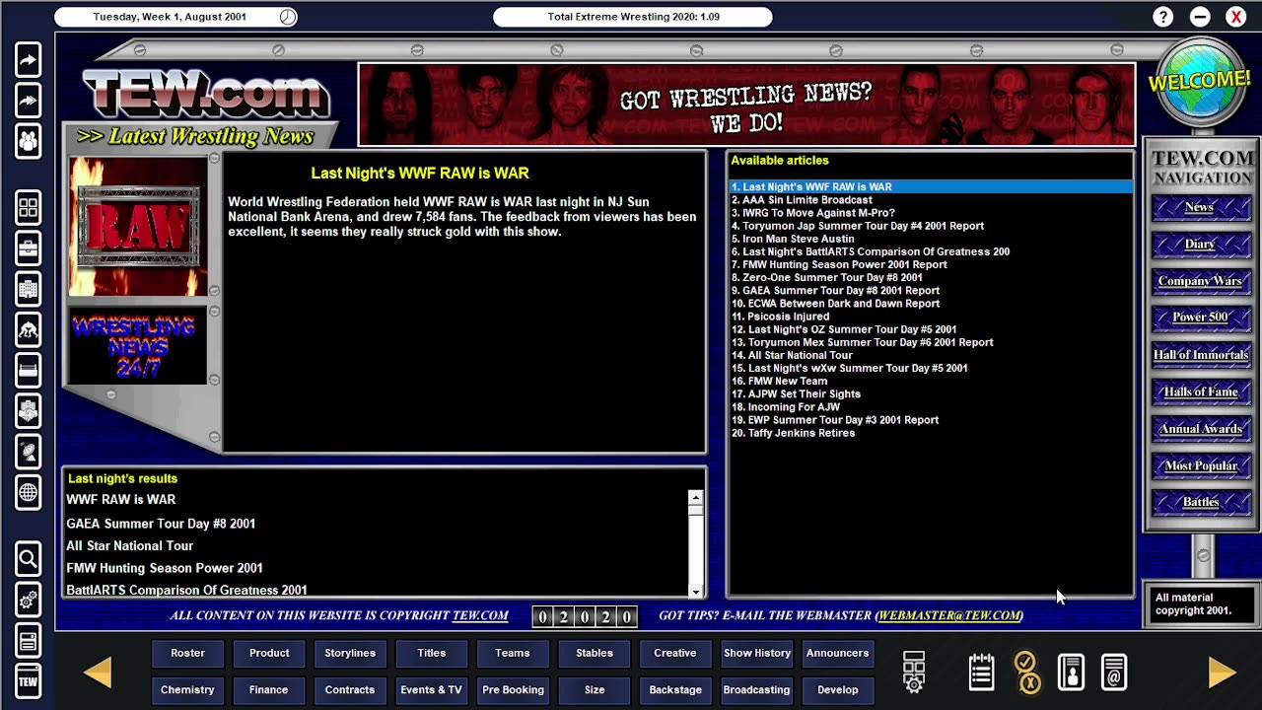Open the globe sidebar icon
Screen dimensions: 1262x710
(x=28, y=492)
